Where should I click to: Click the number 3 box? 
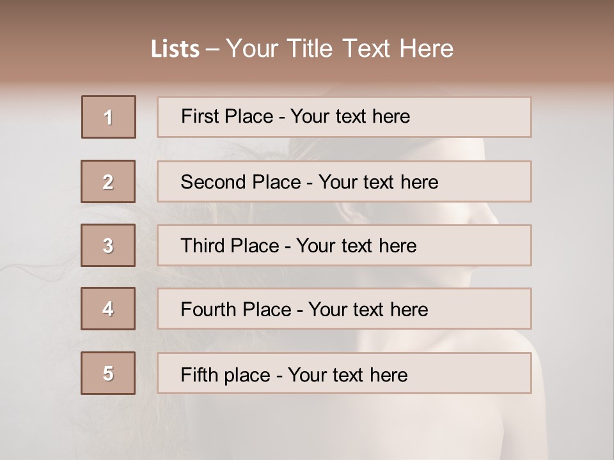pyautogui.click(x=108, y=245)
